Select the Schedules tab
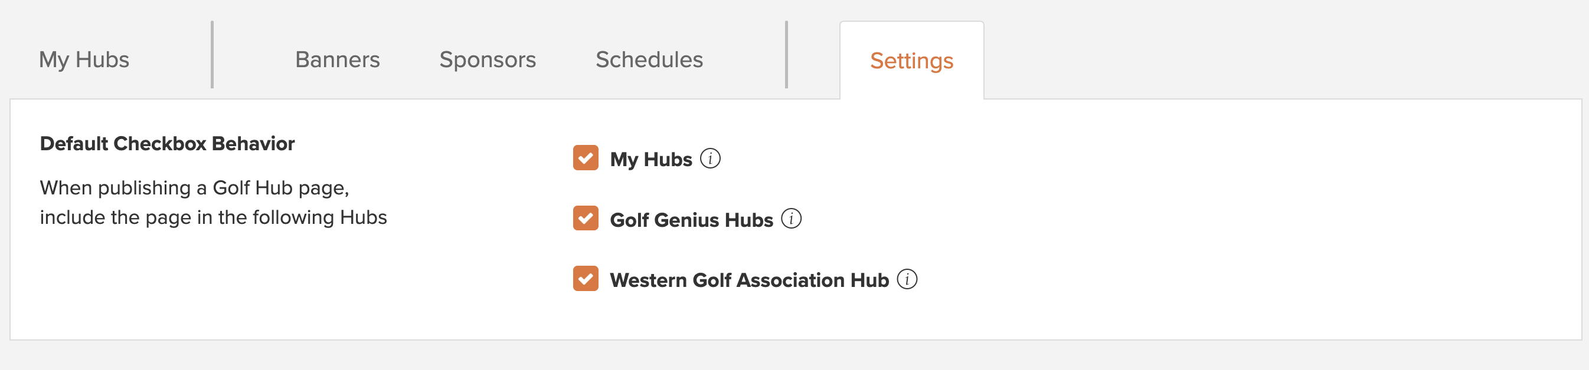 (649, 60)
